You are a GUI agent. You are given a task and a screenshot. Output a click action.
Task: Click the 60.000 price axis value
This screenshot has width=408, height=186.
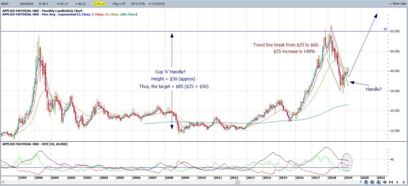395,31
